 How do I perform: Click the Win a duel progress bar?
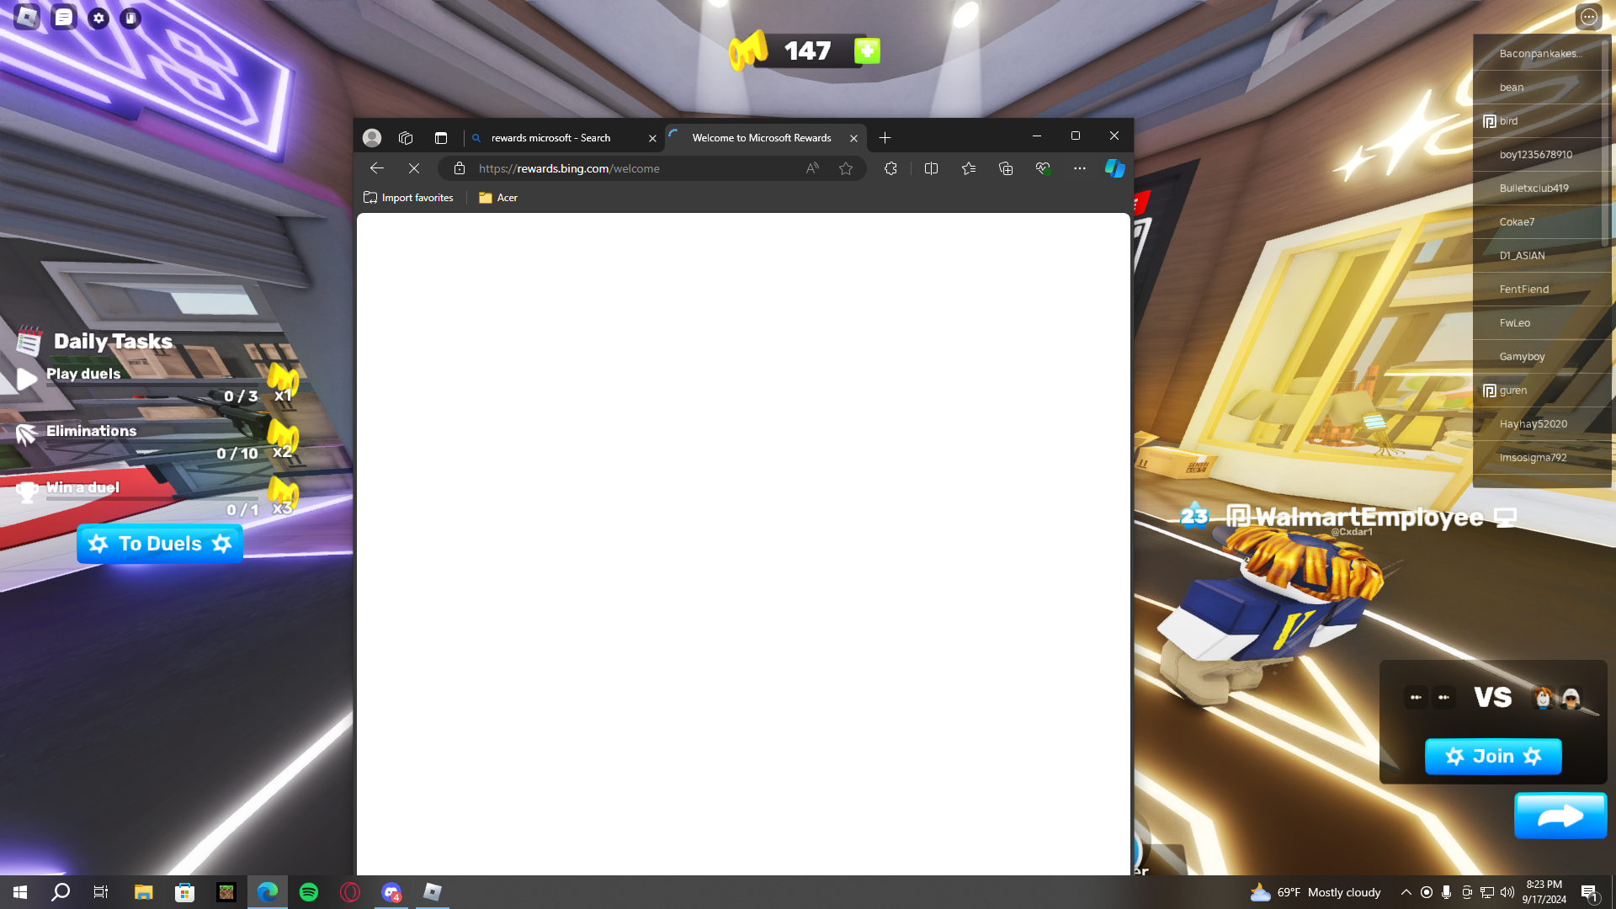click(151, 498)
